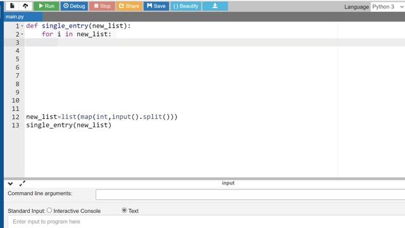The width and height of the screenshot is (405, 228).
Task: Click the Command line arguments field
Action: (x=250, y=194)
